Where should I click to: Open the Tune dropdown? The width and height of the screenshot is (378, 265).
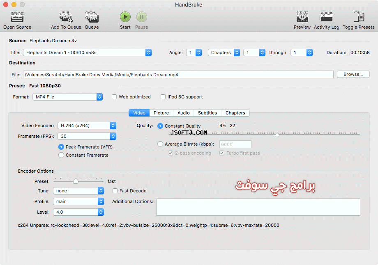pyautogui.click(x=78, y=191)
